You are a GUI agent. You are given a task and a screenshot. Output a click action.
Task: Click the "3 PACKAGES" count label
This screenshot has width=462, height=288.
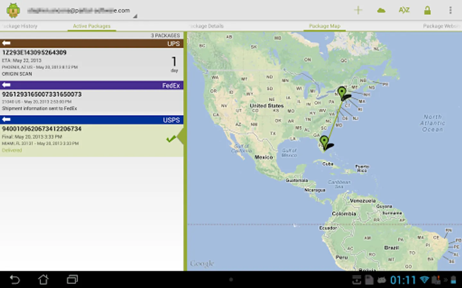click(166, 36)
